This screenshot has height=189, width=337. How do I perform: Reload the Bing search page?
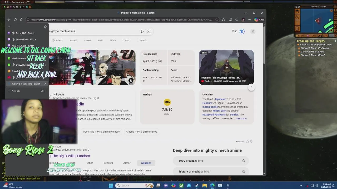pyautogui.click(x=15, y=20)
